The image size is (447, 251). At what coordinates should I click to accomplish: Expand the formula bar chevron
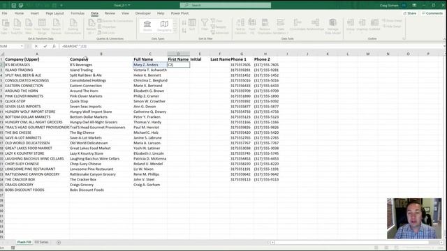coord(444,46)
